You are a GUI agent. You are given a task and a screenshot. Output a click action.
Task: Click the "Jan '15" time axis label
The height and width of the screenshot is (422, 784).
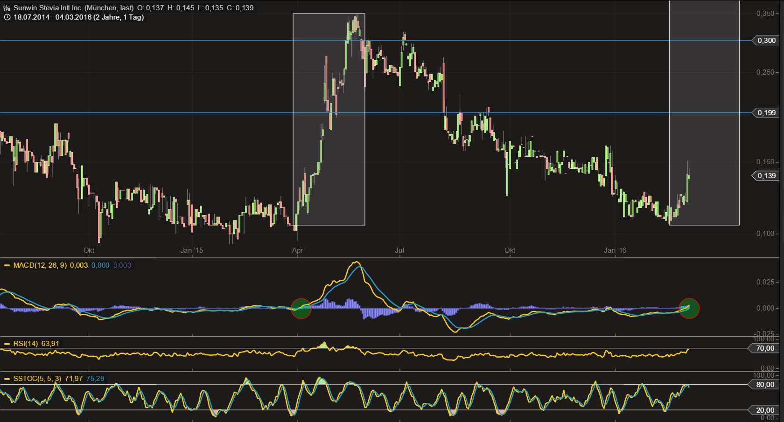[192, 250]
